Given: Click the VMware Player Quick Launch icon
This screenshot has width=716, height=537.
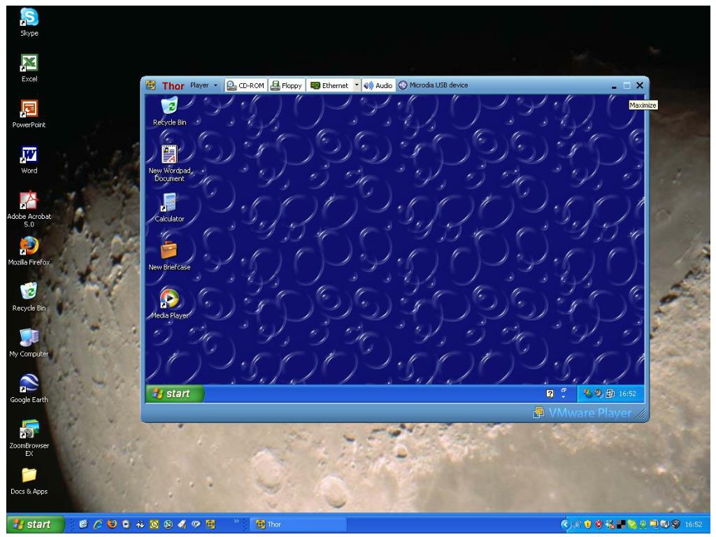Looking at the screenshot, I should (210, 524).
